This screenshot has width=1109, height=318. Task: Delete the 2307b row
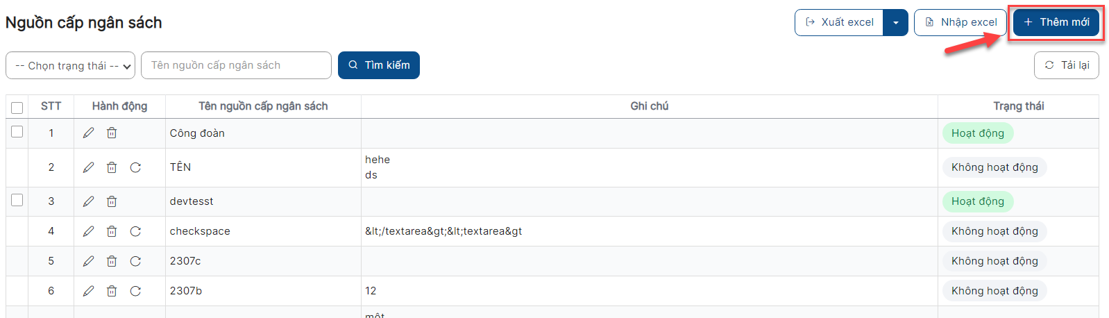coord(112,291)
